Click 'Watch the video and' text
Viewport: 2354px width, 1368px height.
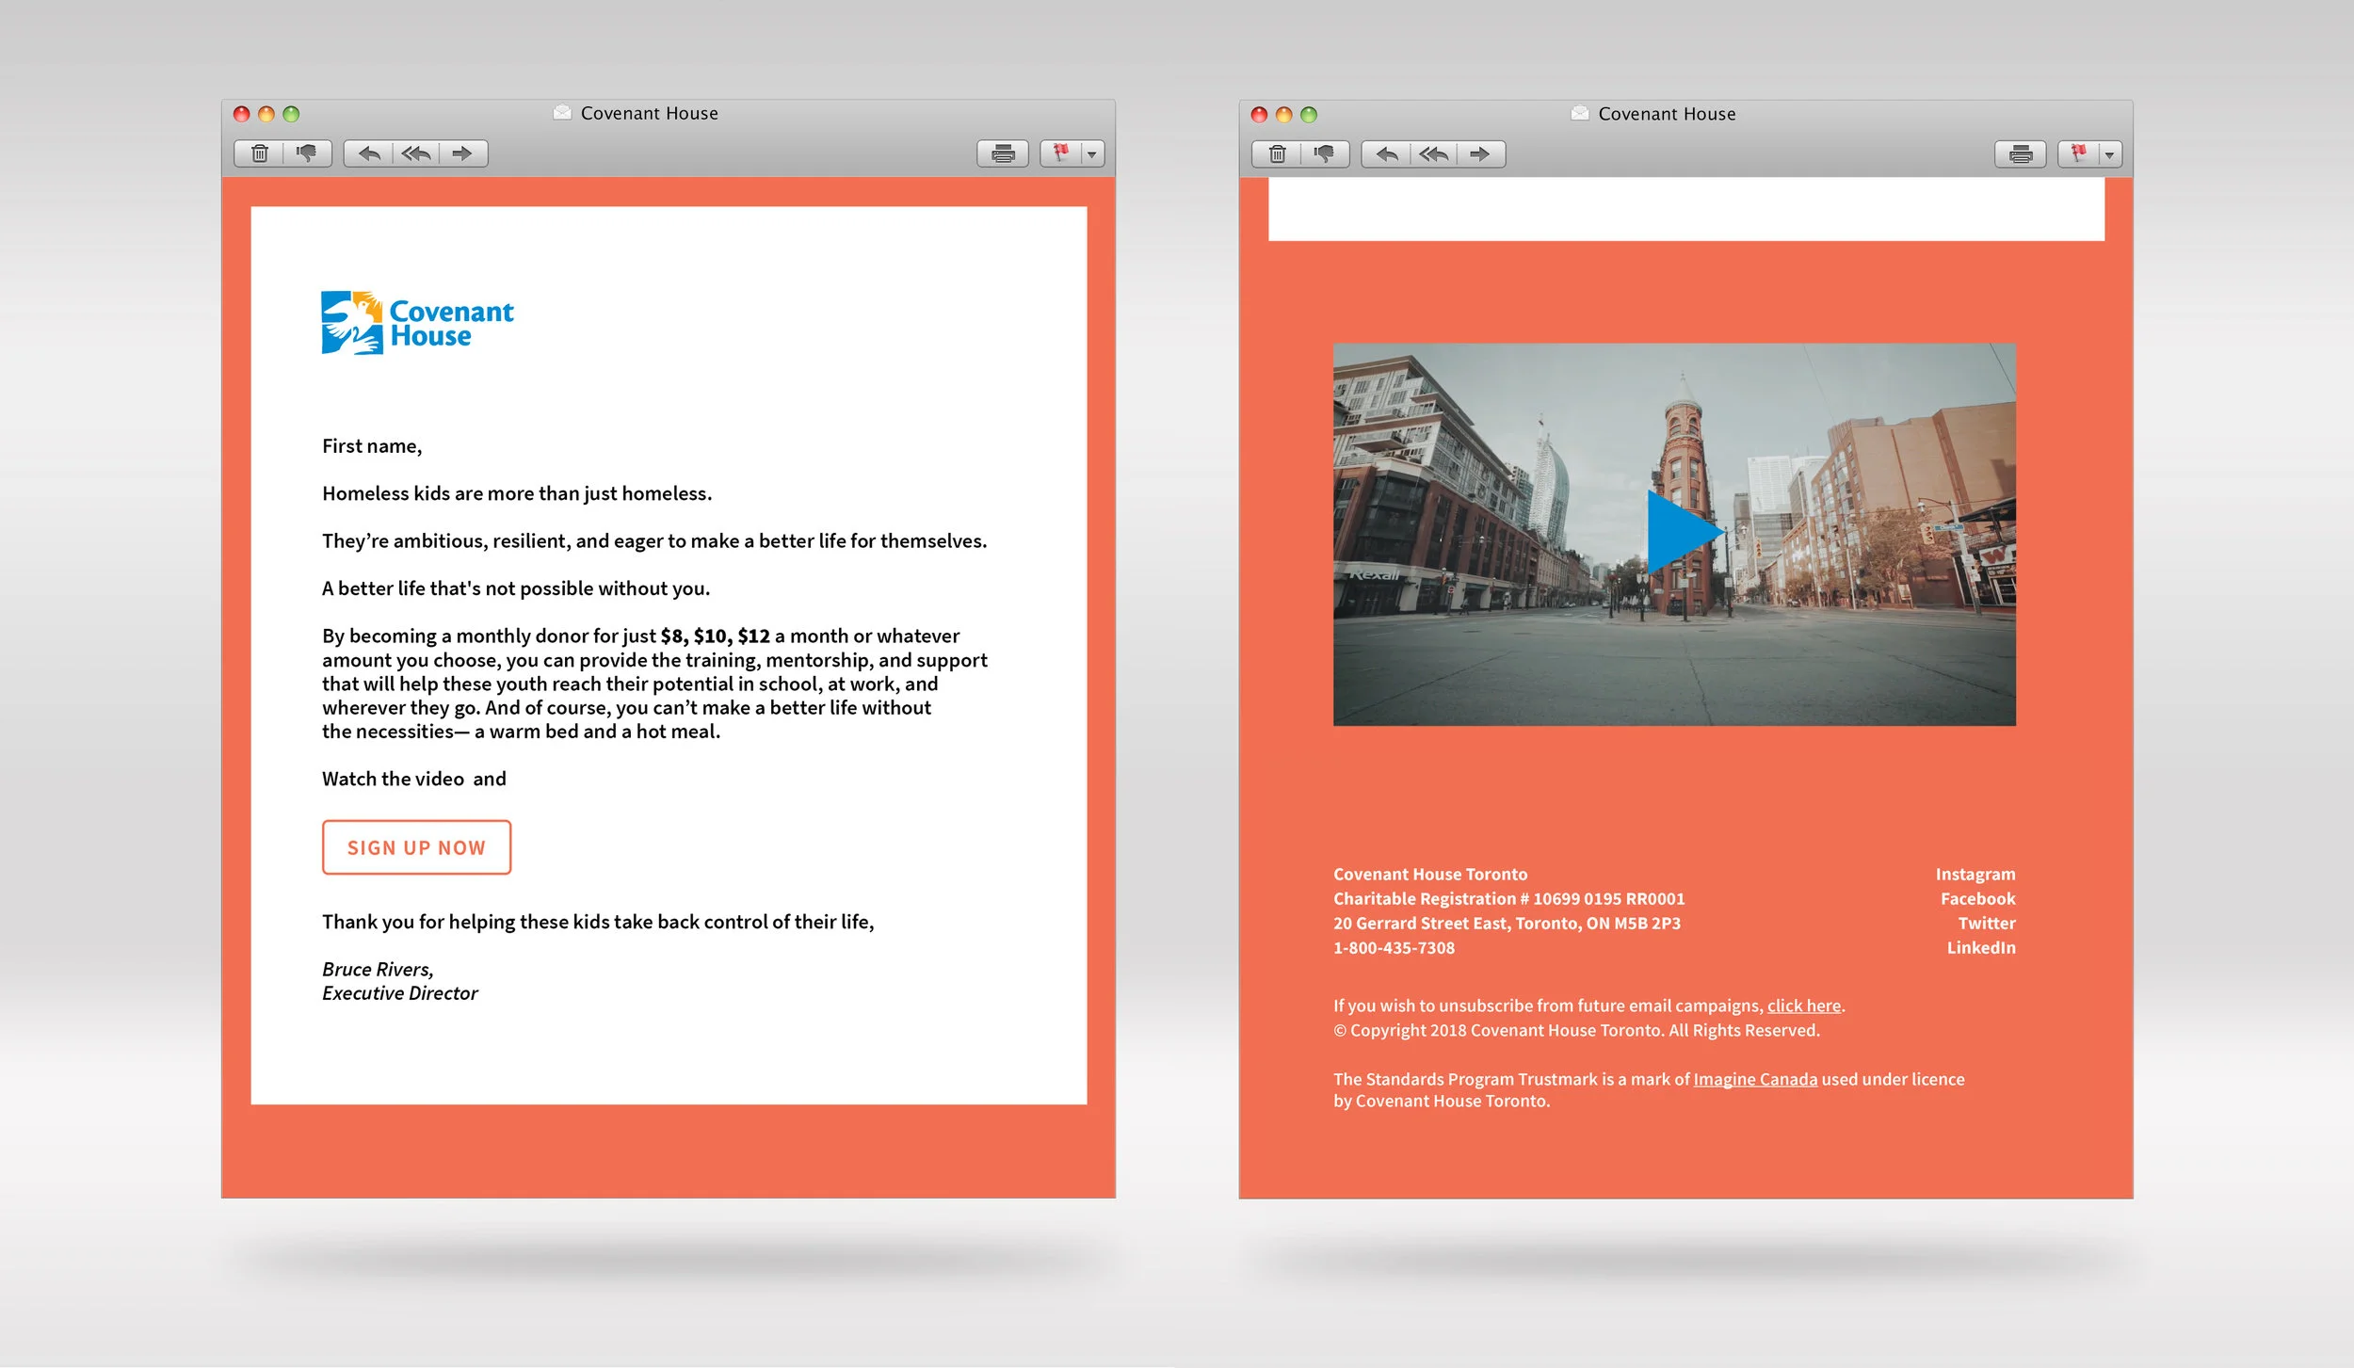coord(414,779)
